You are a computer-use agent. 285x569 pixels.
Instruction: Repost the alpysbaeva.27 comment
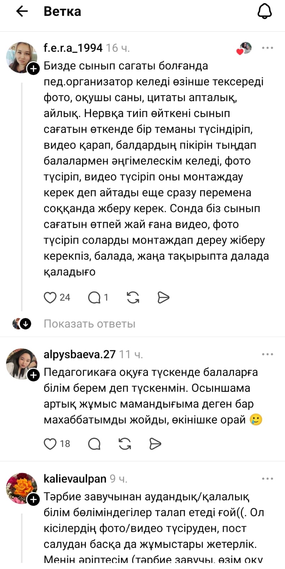pos(125,444)
